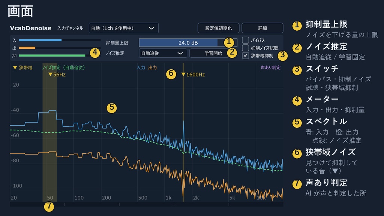Click the 出力 spectrum legend label
The height and width of the screenshot is (216, 384).
click(x=153, y=67)
